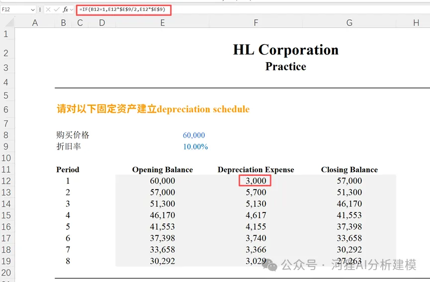Click the confirm checkmark icon in formula bar
Image resolution: width=430 pixels, height=282 pixels.
(x=57, y=9)
